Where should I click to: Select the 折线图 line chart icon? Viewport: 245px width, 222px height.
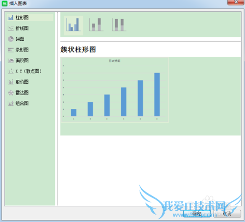click(11, 28)
